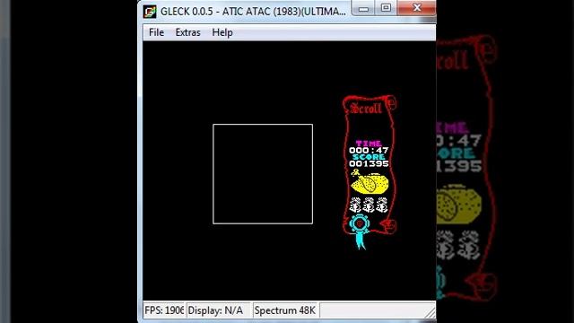
Task: Click the 'Display: N/A' status bar entry
Action: [x=218, y=310]
